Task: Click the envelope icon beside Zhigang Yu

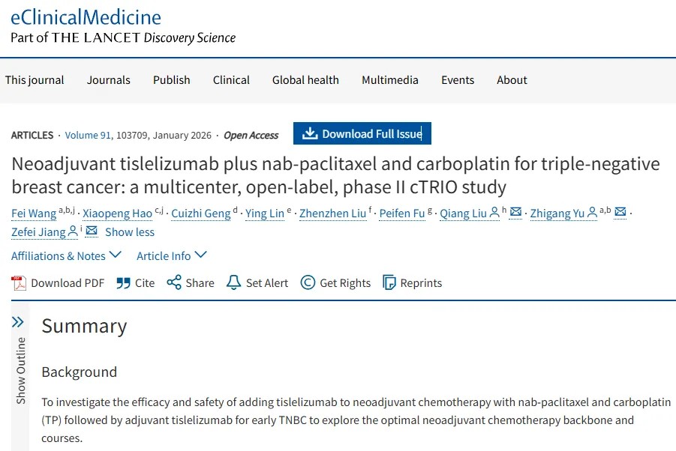Action: (620, 213)
